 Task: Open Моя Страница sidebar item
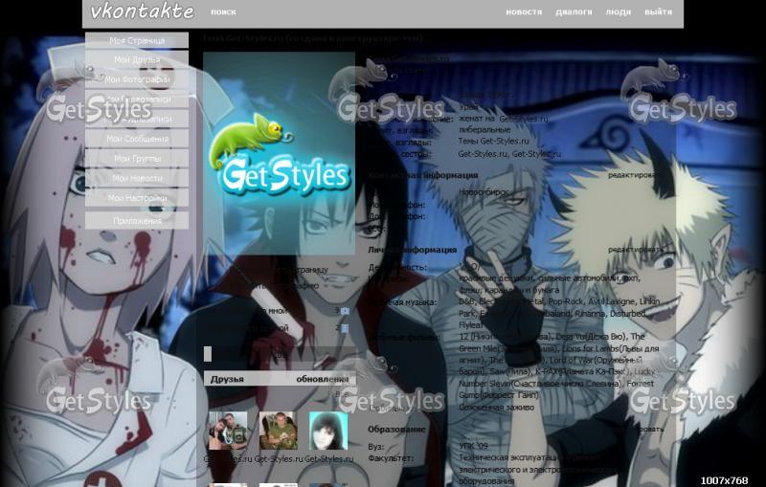[x=137, y=40]
